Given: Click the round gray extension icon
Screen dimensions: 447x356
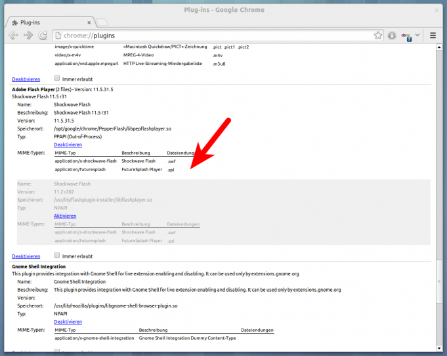Looking at the screenshot, I should pyautogui.click(x=392, y=35).
